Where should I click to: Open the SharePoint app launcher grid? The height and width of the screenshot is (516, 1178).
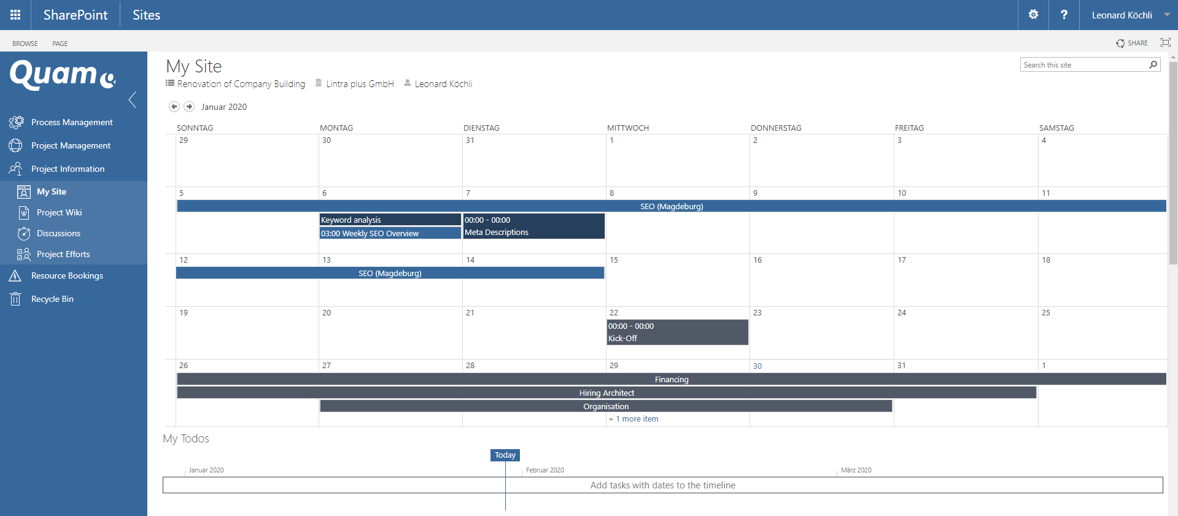[15, 15]
